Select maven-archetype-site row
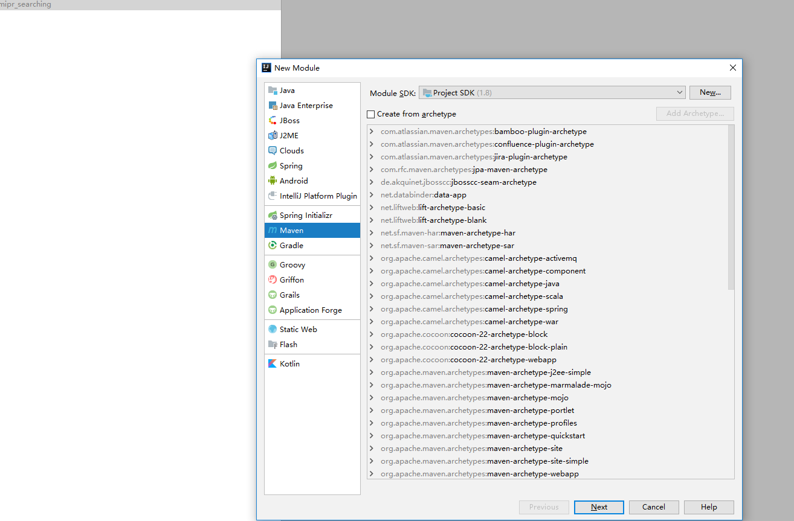This screenshot has width=794, height=521. 547,449
